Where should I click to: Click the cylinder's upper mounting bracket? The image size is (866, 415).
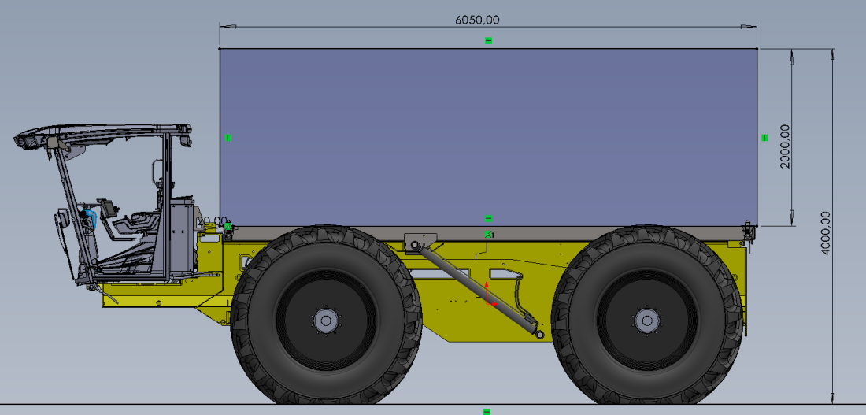click(x=419, y=240)
